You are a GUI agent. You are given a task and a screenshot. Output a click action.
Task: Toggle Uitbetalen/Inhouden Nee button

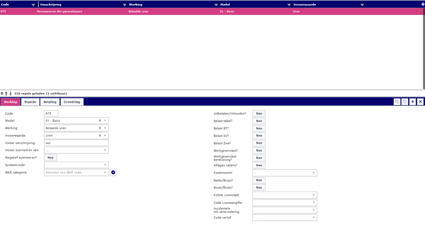tap(259, 113)
